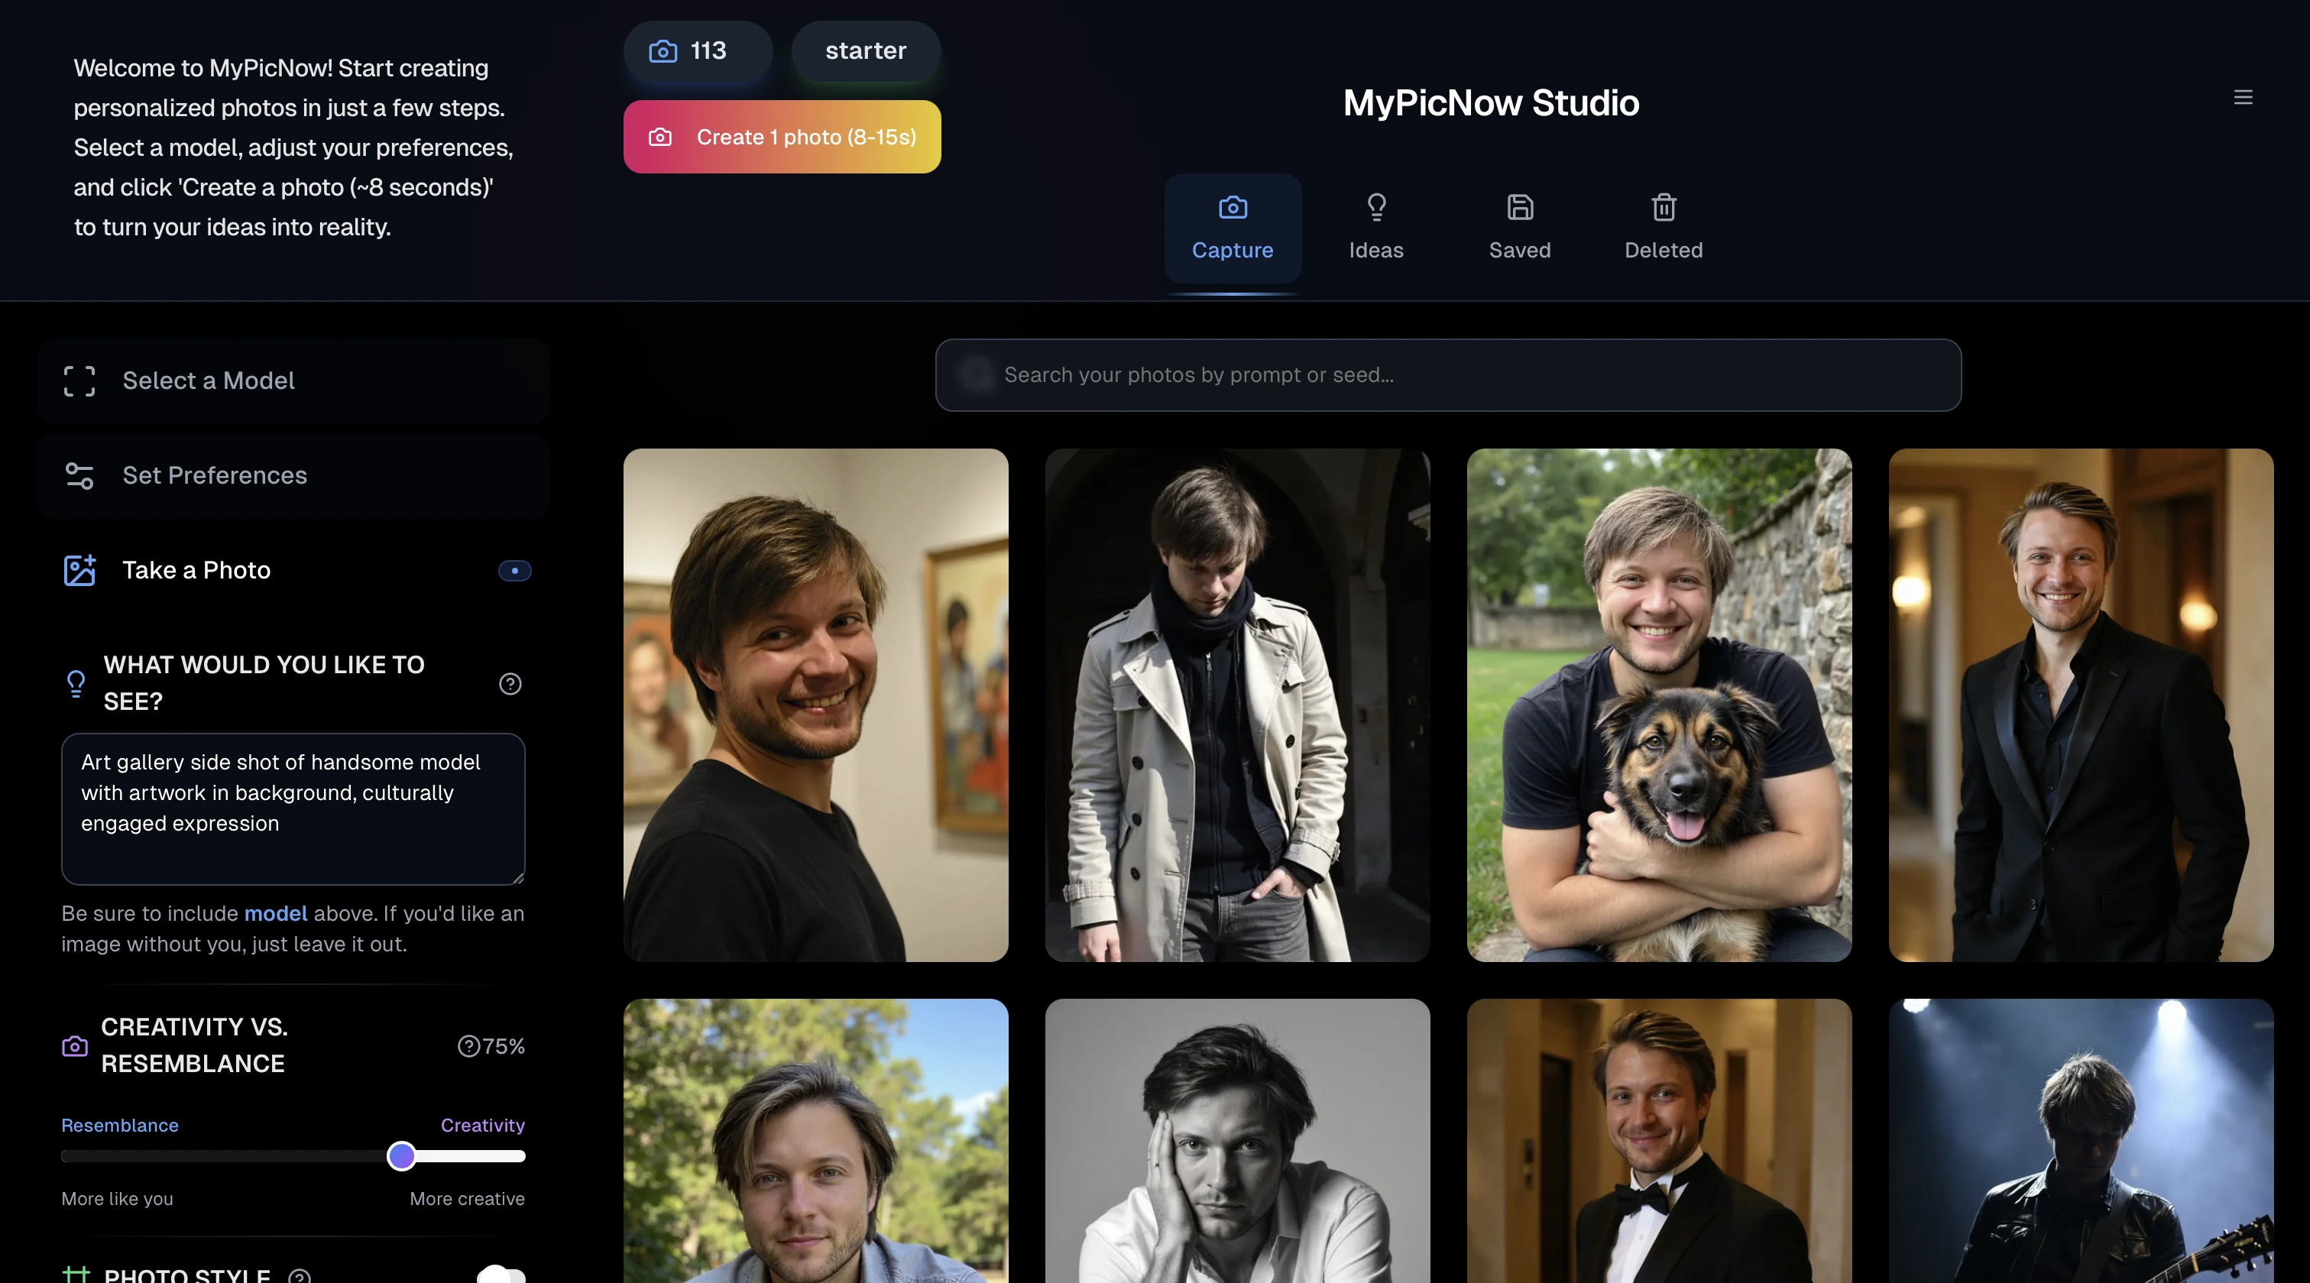Viewport: 2310px width, 1283px height.
Task: Expand the Take a Photo section
Action: (x=196, y=570)
